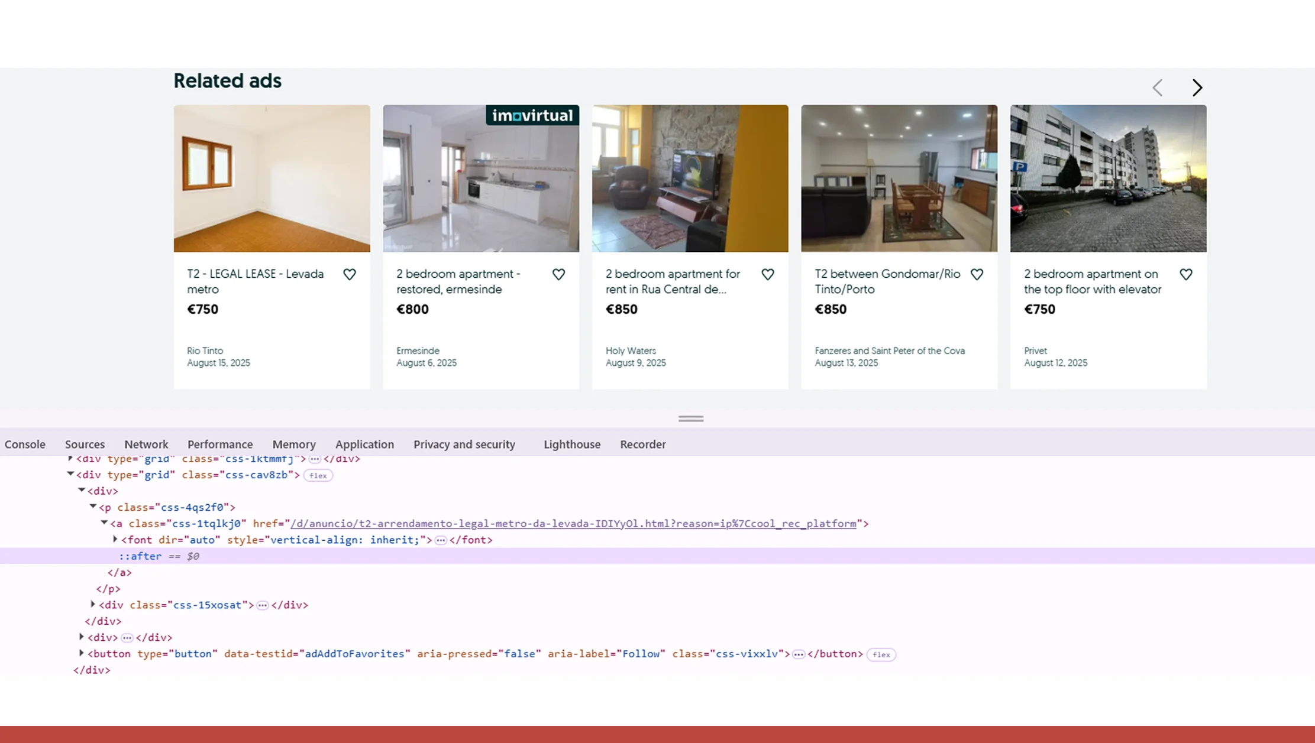Grab the DevTools panel resize handle
The image size is (1315, 743).
pos(690,418)
